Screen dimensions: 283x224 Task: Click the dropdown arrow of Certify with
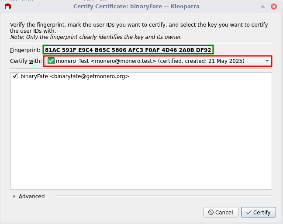pos(267,61)
